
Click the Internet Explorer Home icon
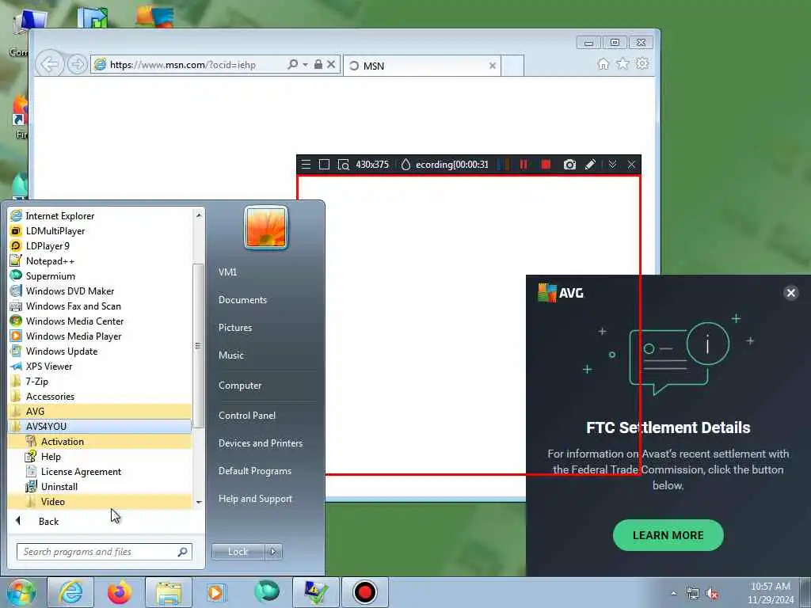coord(603,64)
